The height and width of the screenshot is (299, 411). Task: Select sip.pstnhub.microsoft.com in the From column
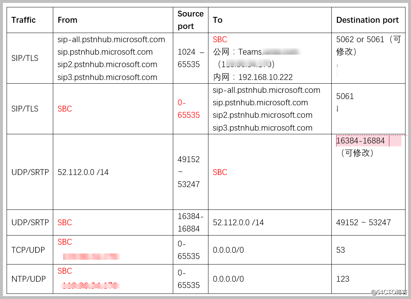coord(105,52)
